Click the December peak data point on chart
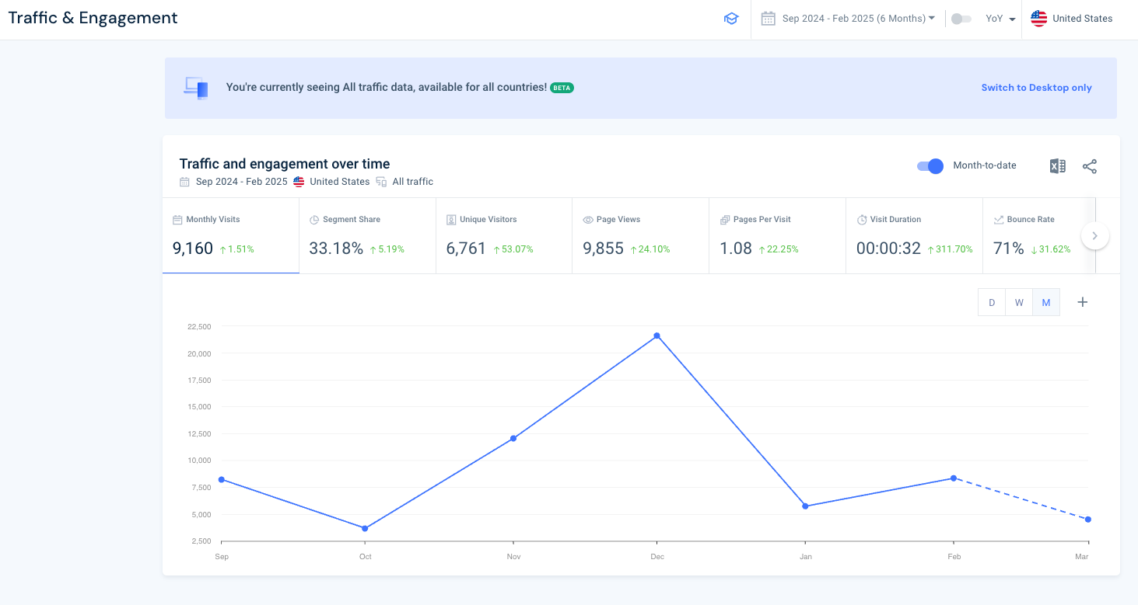This screenshot has height=605, width=1138. 657,335
